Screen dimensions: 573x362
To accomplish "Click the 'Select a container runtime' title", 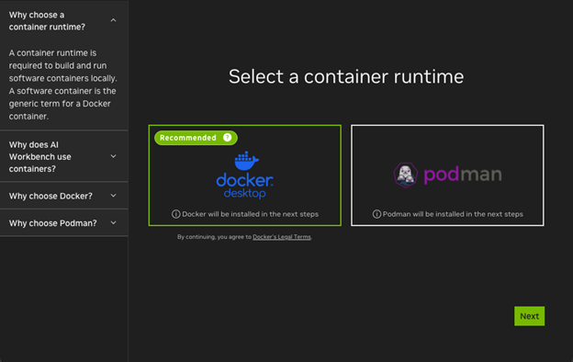I will click(346, 77).
